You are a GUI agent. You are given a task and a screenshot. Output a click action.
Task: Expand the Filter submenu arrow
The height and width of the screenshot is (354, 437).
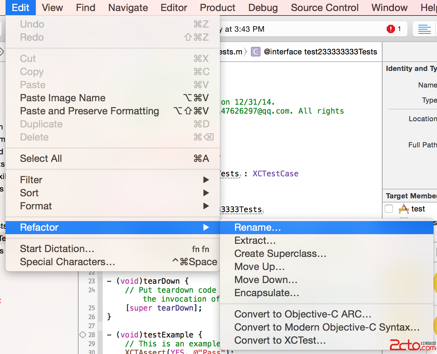[206, 180]
